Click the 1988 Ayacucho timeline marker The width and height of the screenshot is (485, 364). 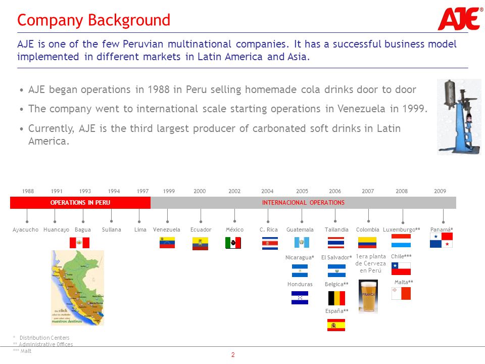pos(27,221)
